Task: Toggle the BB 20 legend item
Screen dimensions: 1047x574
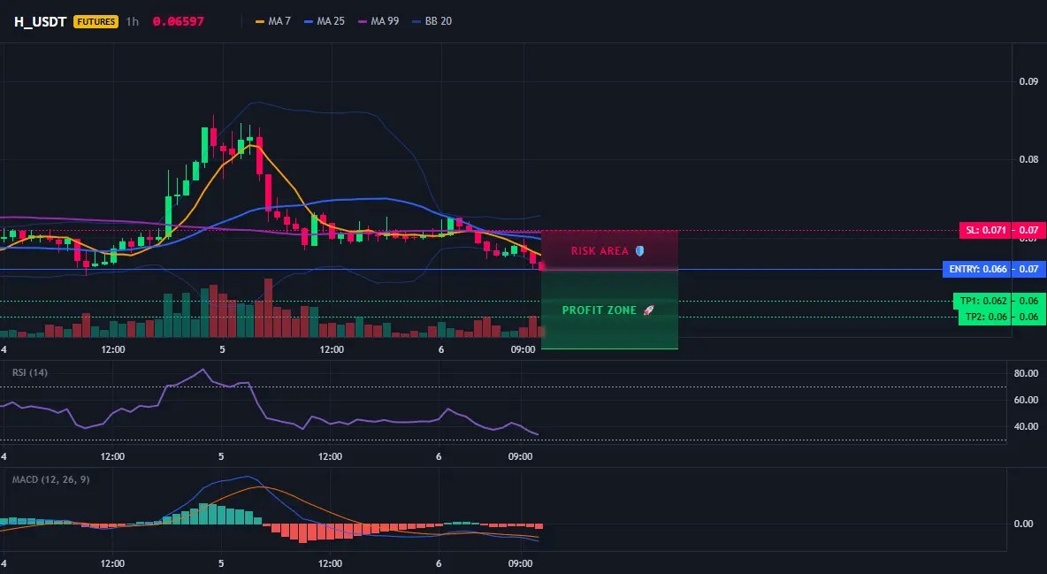Action: tap(432, 21)
